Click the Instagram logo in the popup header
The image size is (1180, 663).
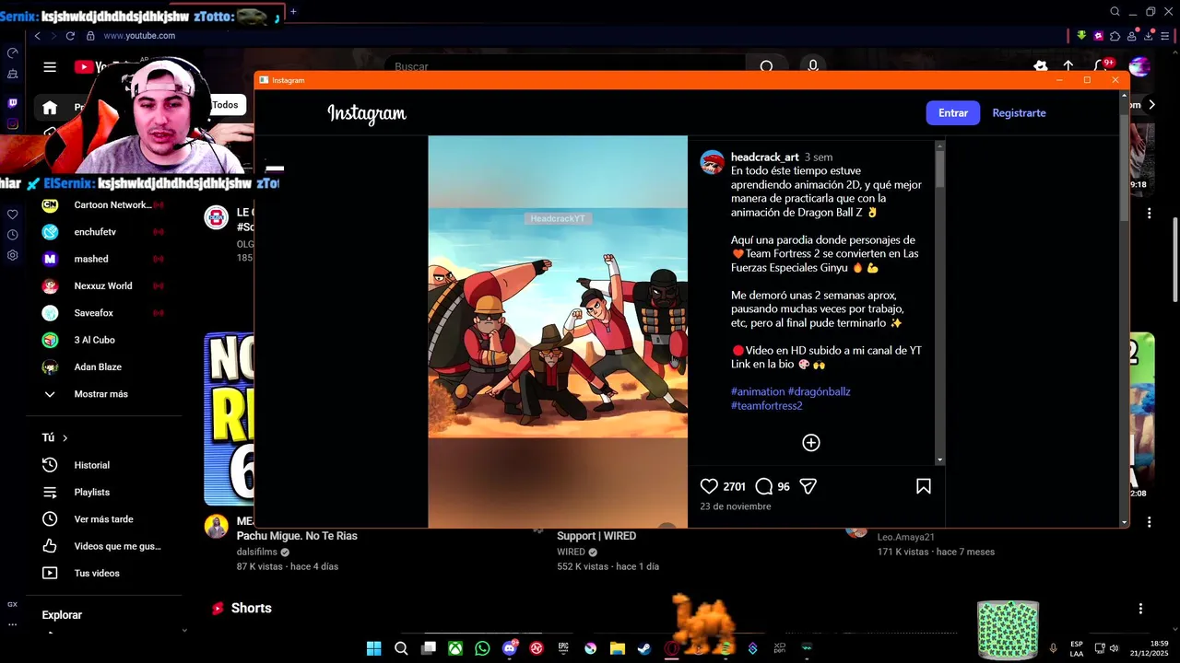(x=367, y=113)
